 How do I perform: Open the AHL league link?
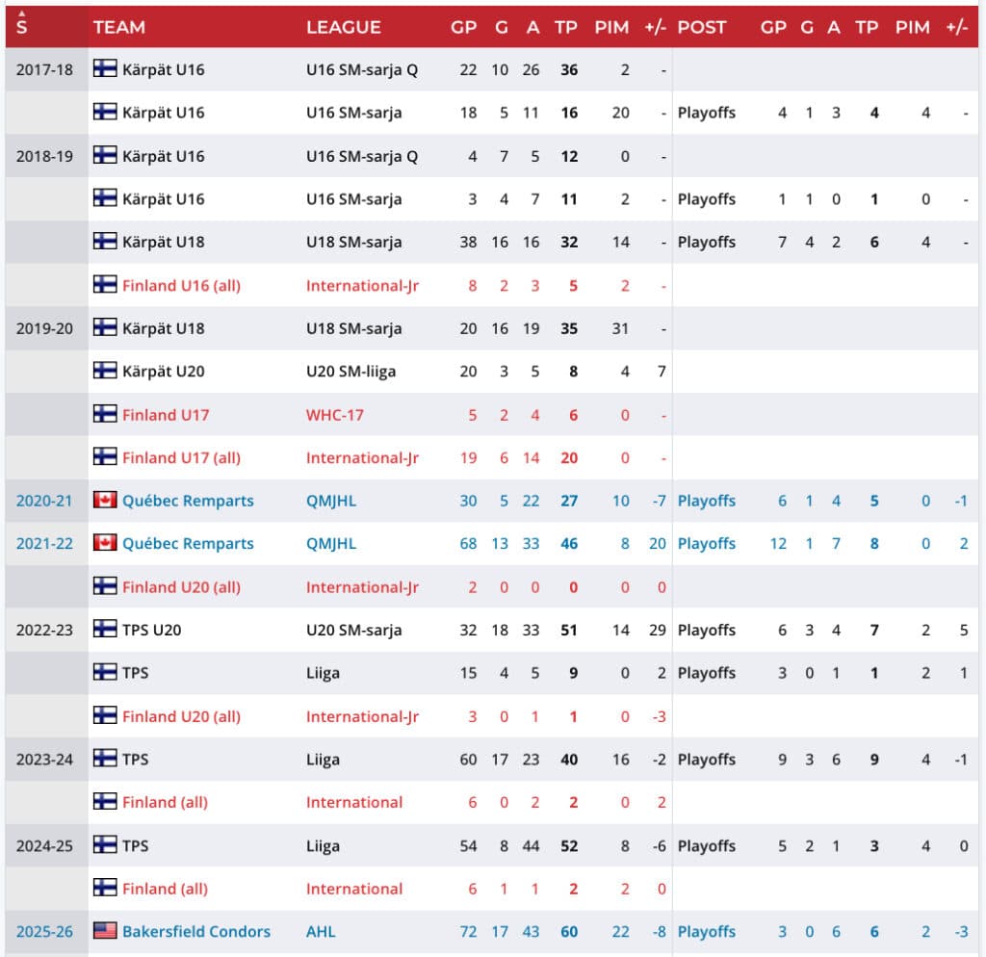pos(321,931)
